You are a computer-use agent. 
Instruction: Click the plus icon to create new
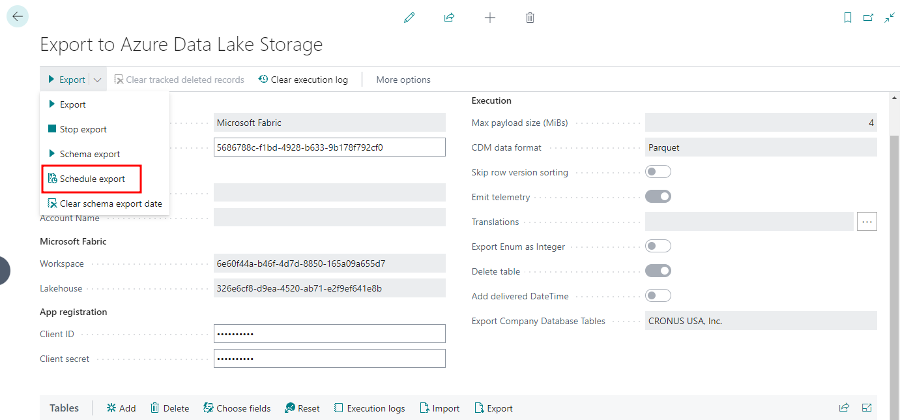[x=490, y=18]
